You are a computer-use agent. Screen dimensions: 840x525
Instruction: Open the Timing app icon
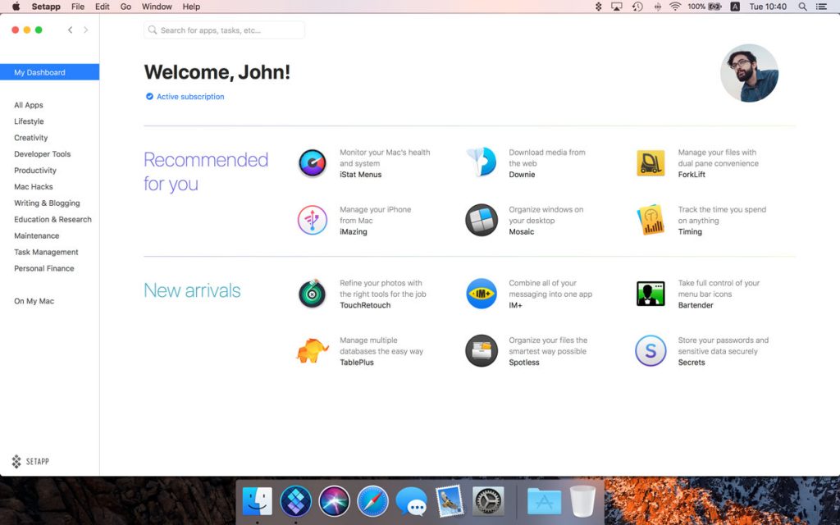tap(651, 220)
